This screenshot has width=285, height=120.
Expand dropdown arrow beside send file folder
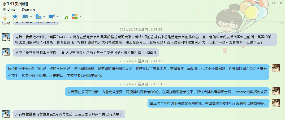[44, 17]
